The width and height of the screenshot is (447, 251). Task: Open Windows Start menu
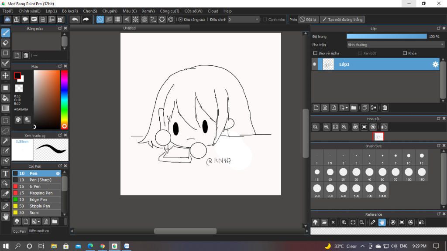click(6, 246)
